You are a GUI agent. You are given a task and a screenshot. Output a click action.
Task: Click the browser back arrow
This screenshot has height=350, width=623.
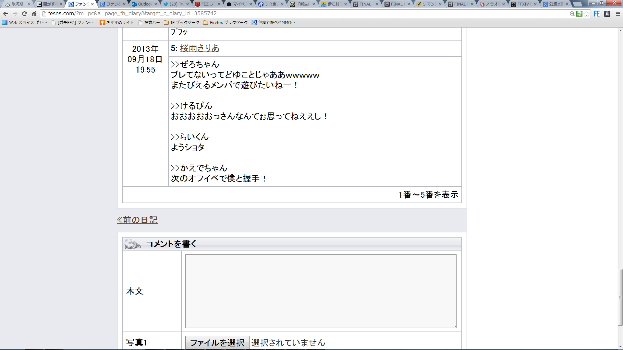click(x=6, y=14)
